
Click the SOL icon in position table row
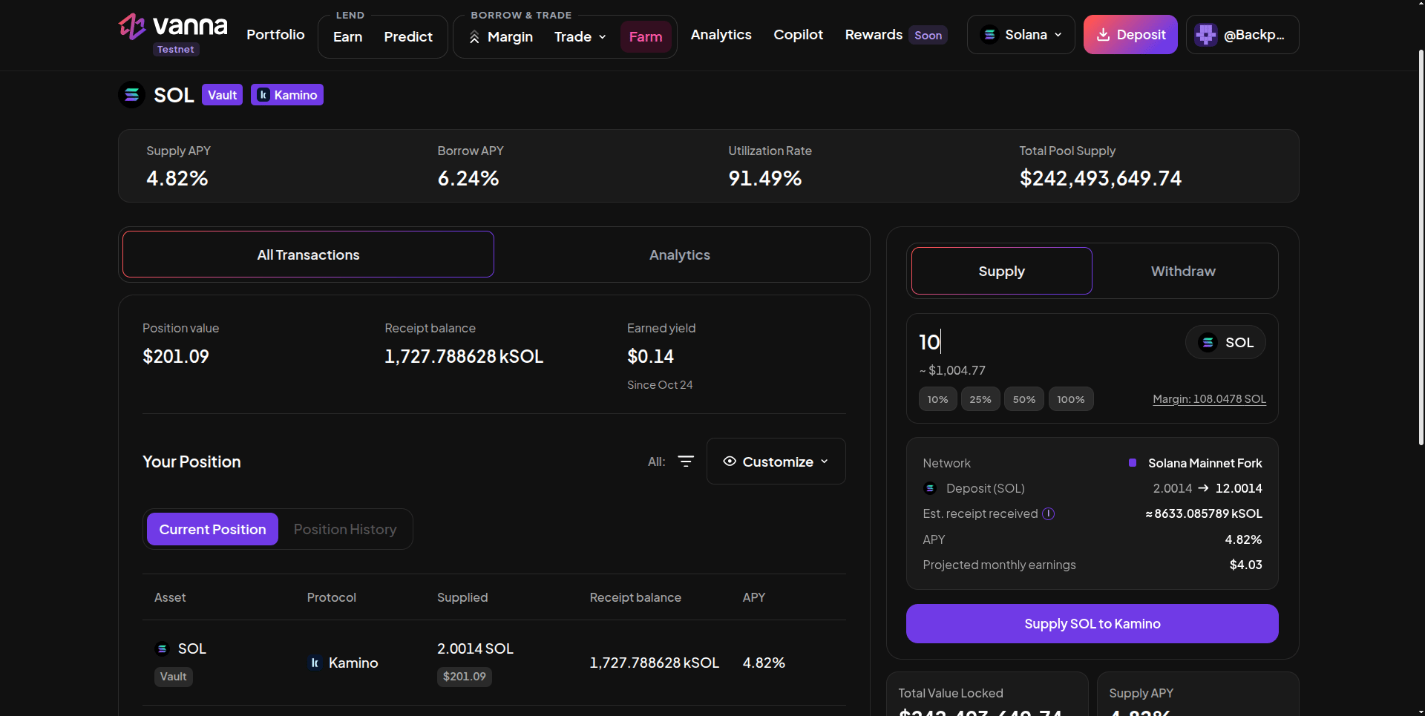[162, 648]
